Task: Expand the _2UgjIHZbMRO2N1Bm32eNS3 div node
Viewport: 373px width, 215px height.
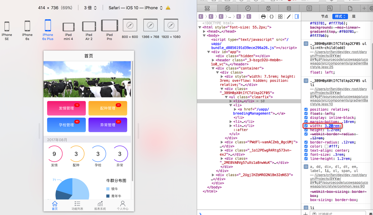Action: pos(213,175)
